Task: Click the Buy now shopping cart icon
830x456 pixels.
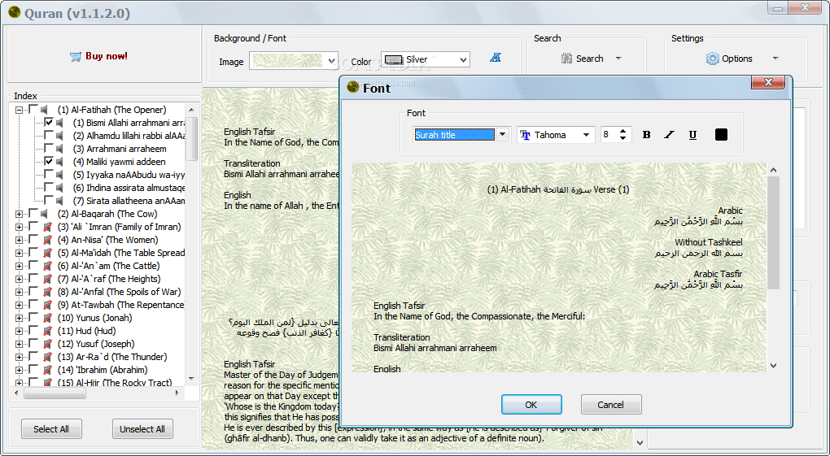Action: [76, 57]
